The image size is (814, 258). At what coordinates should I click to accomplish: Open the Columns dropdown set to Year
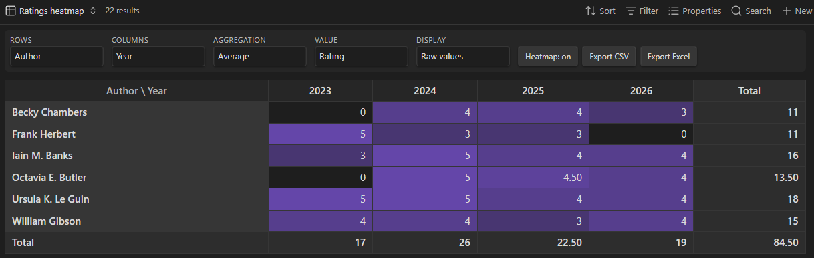click(158, 57)
